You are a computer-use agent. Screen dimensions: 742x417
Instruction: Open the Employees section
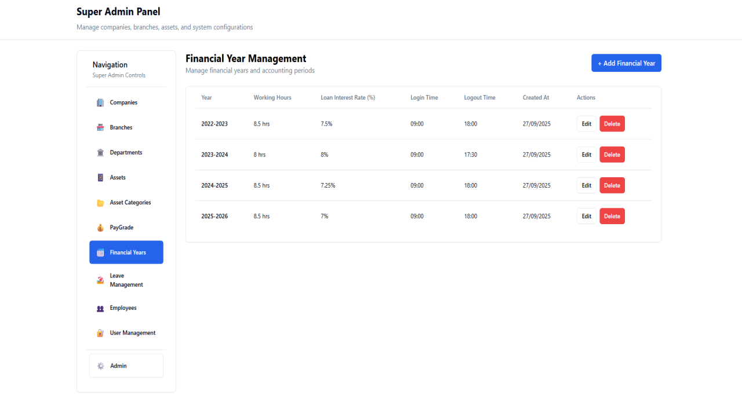click(126, 308)
